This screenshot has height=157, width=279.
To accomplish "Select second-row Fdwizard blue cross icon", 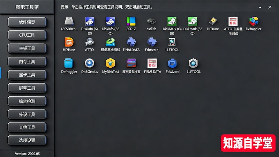I will [152, 42].
